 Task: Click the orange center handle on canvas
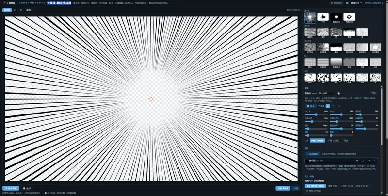click(x=151, y=99)
